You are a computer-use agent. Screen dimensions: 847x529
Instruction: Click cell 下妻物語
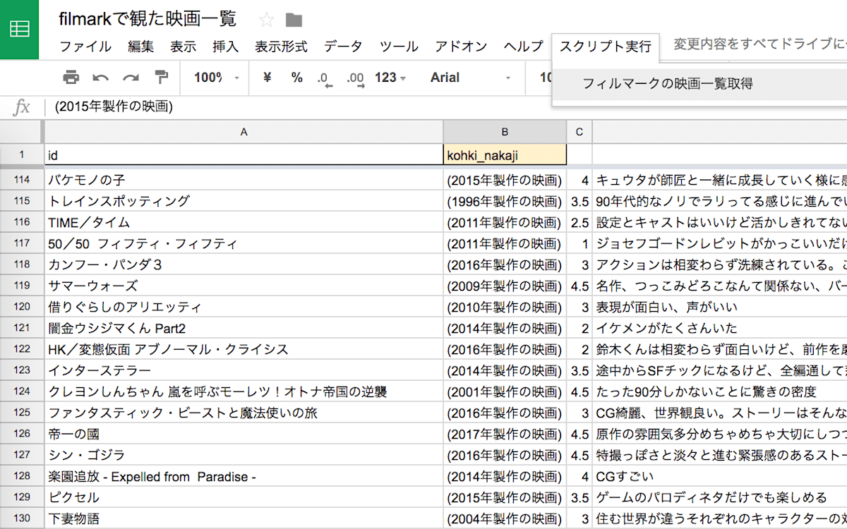[x=244, y=518]
